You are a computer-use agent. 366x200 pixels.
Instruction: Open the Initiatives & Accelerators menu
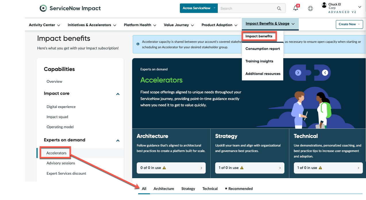[92, 25]
